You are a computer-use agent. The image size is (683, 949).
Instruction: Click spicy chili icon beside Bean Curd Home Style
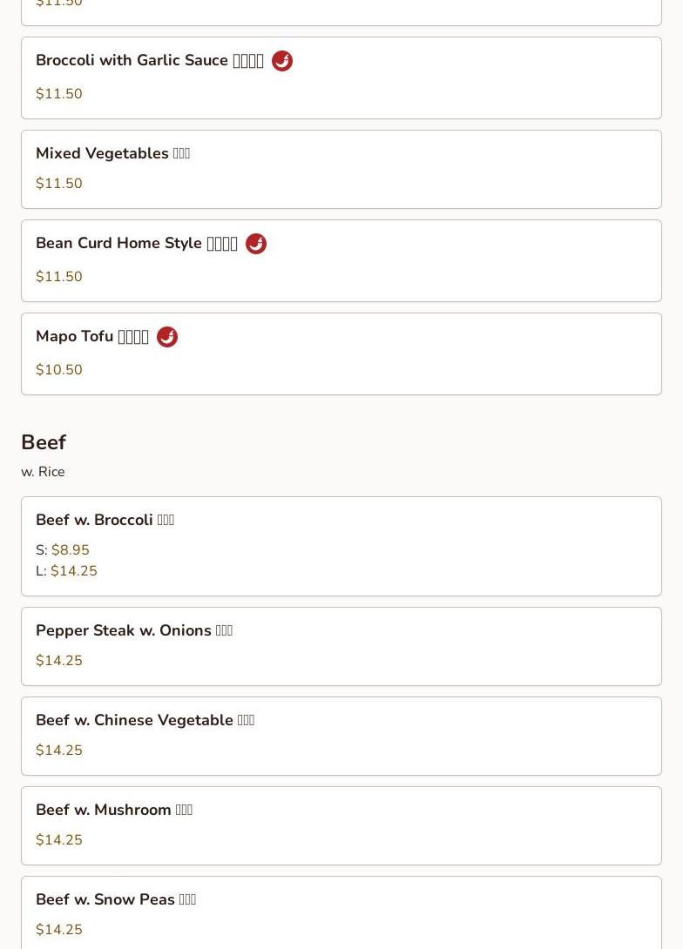pyautogui.click(x=255, y=244)
